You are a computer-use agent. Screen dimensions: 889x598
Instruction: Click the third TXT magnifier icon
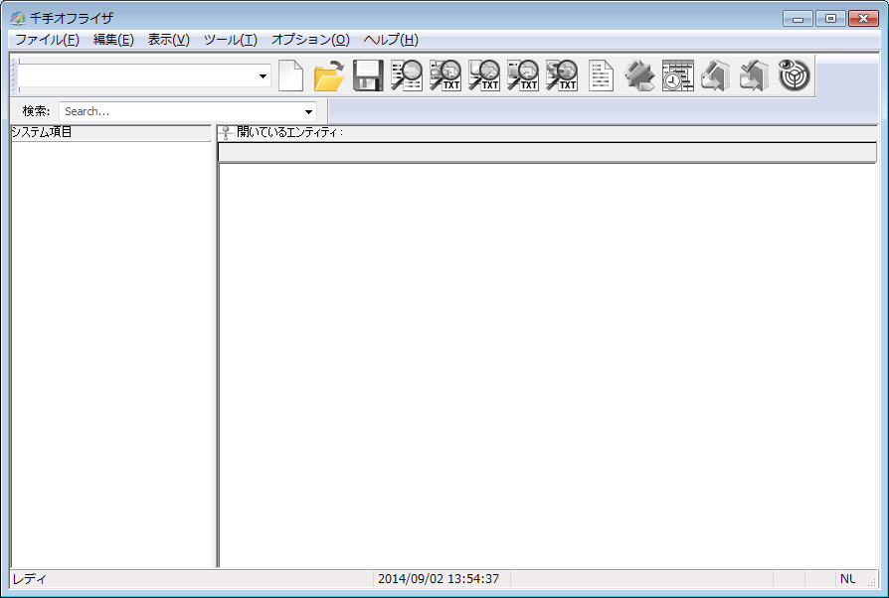click(x=523, y=75)
